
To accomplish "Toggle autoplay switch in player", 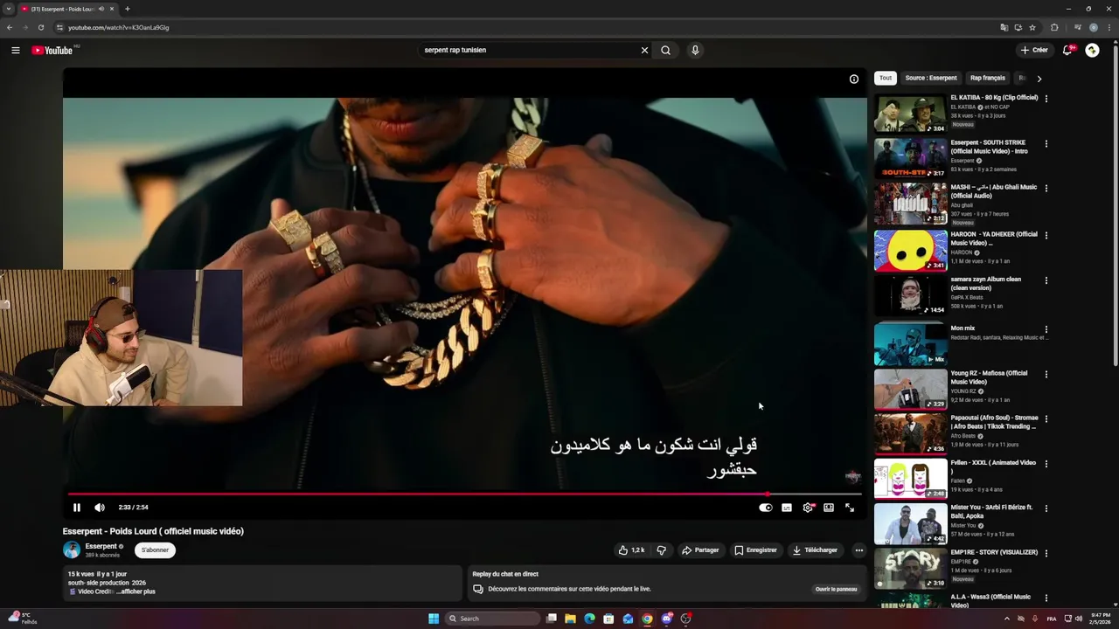I will (766, 508).
